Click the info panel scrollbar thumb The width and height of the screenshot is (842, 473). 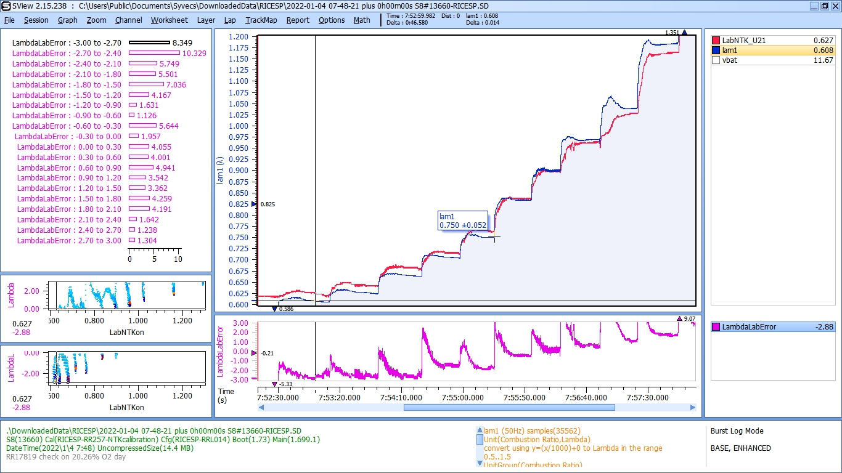(x=480, y=439)
